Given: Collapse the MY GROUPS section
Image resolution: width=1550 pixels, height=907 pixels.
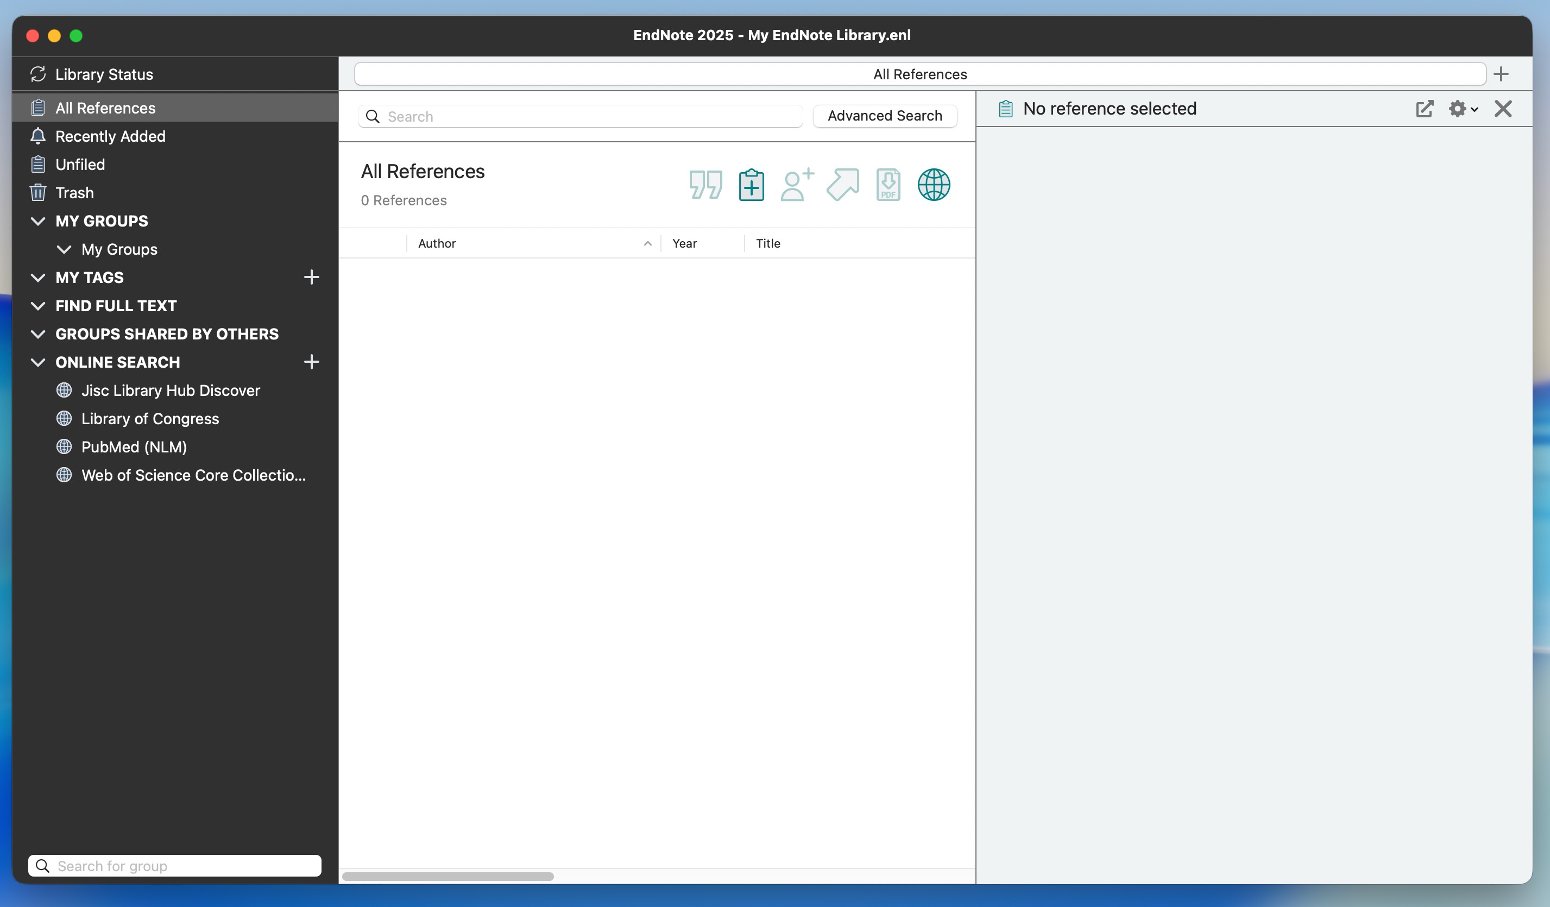Looking at the screenshot, I should tap(38, 221).
